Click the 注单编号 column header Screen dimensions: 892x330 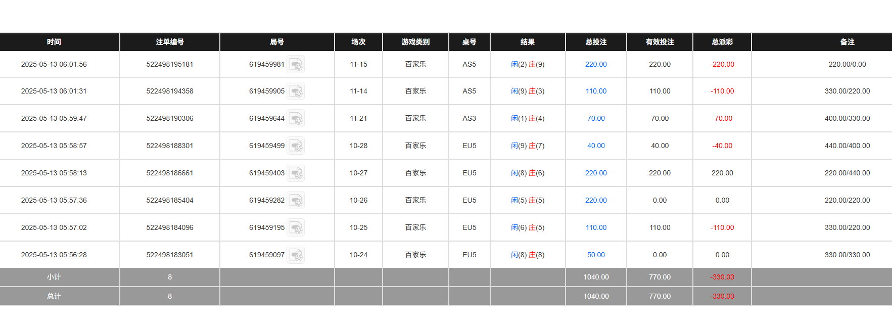point(170,42)
